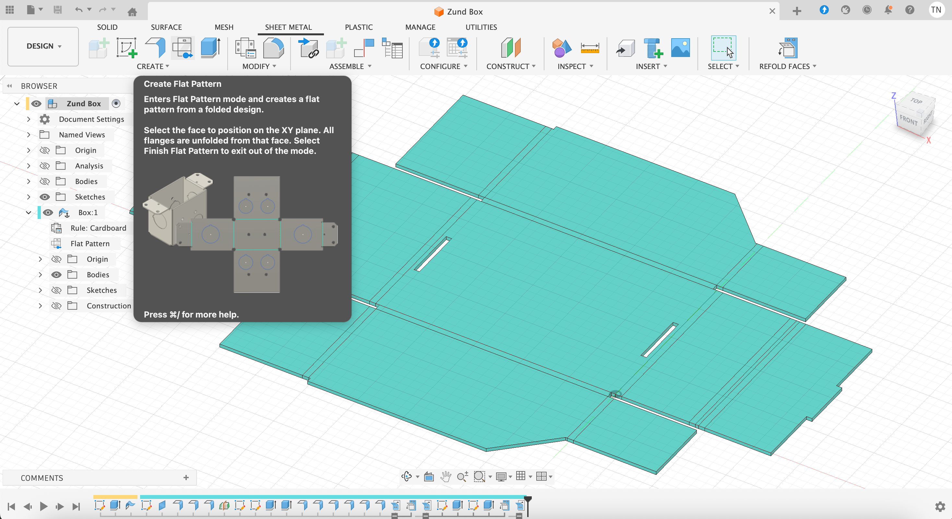952x519 pixels.
Task: Select the Flat Pattern browser item
Action: (x=90, y=244)
